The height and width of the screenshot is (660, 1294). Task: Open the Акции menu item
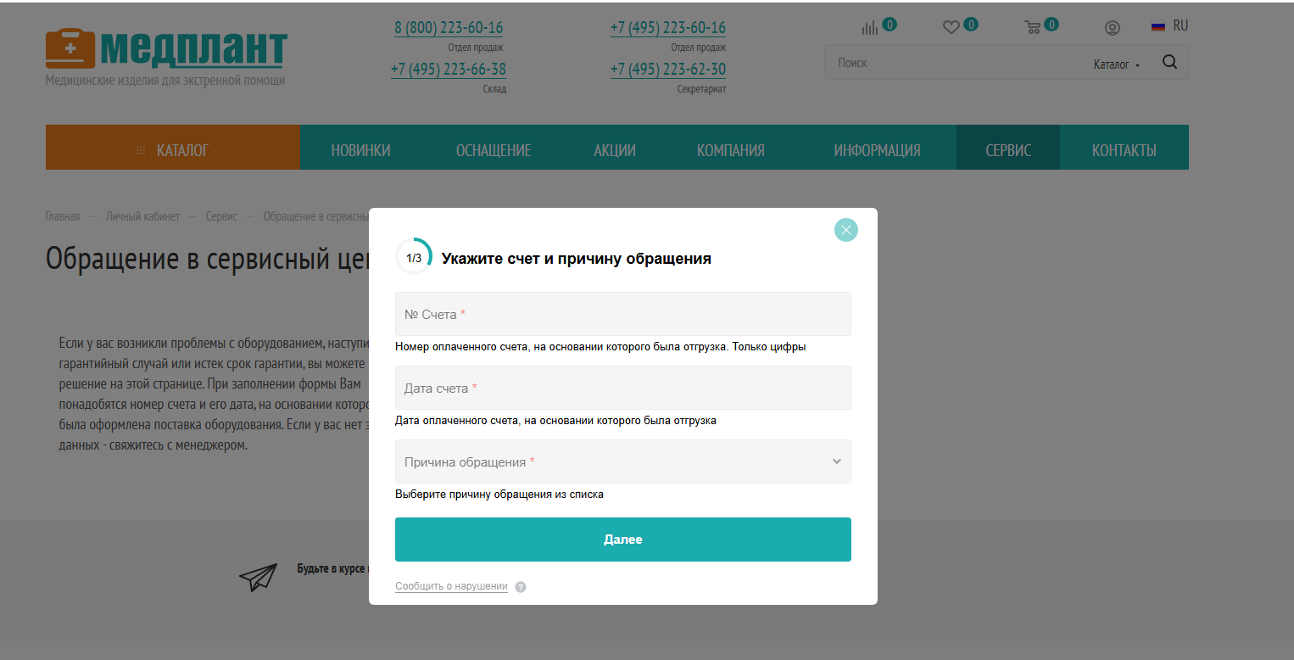click(x=615, y=151)
